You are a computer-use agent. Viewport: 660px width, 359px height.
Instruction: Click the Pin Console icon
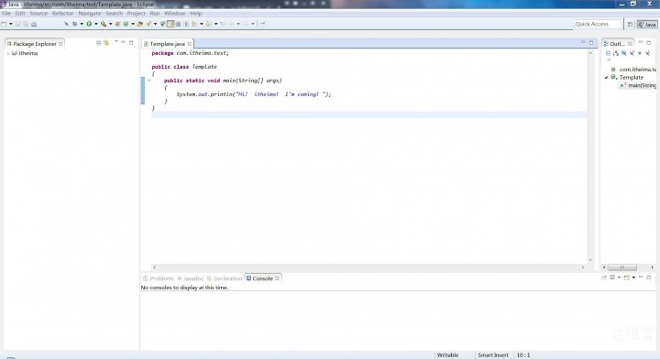click(x=604, y=277)
